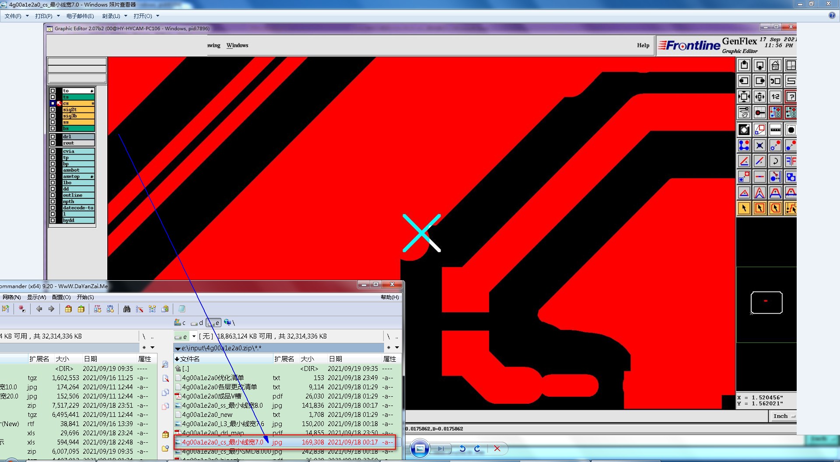Click the FTP connect icon in Commander
Viewport: 840px width, 462px height.
tap(98, 309)
